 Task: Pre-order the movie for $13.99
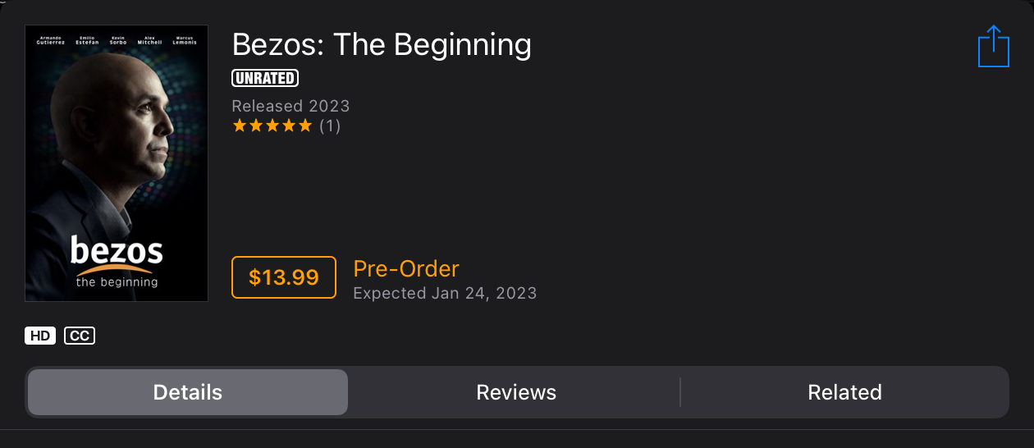click(x=284, y=277)
